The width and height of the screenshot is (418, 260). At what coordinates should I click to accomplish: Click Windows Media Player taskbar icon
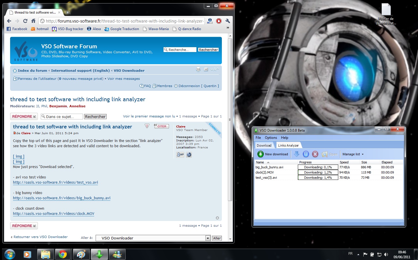pyautogui.click(x=27, y=255)
